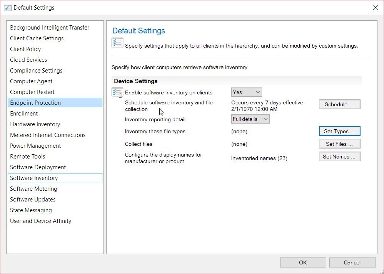Open Software Deployment settings
384x274 pixels.
[55, 167]
